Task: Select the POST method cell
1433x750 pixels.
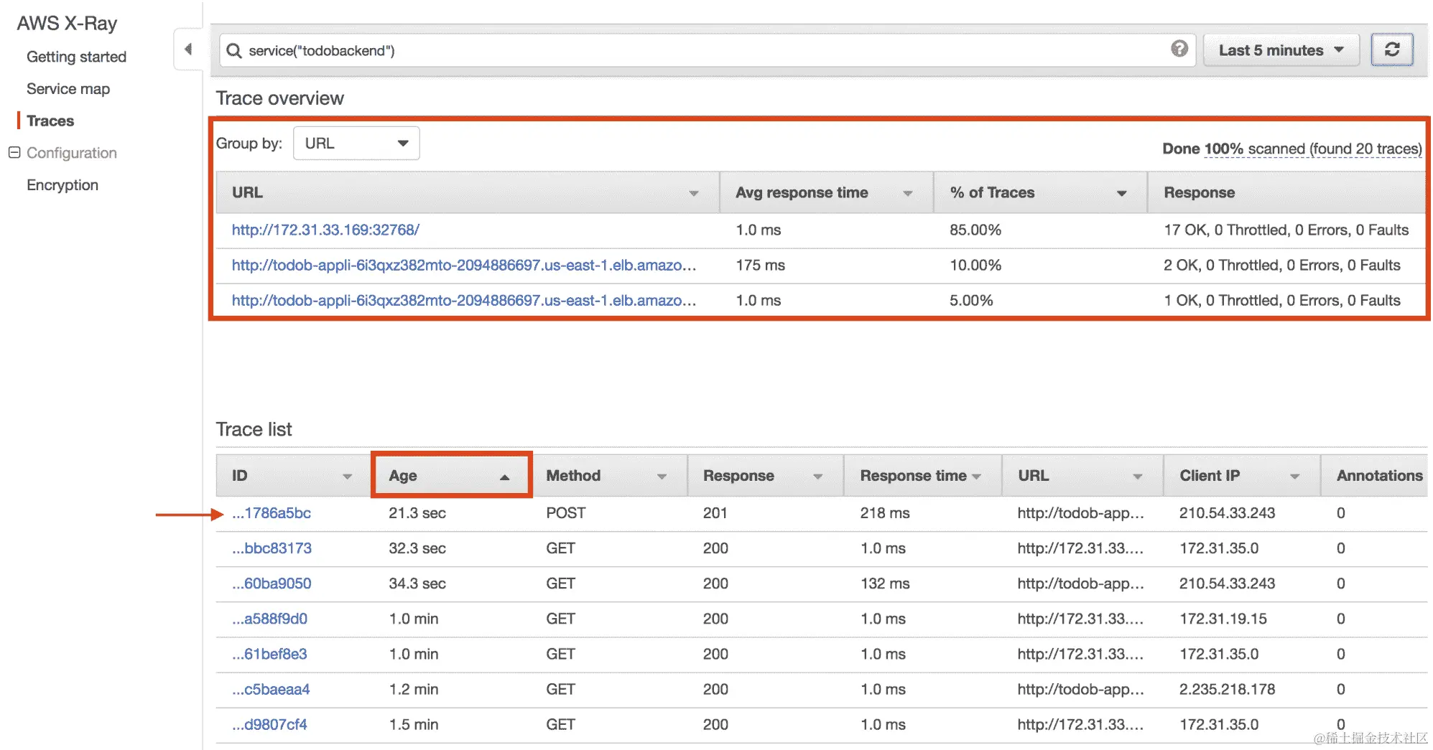Action: pos(566,513)
